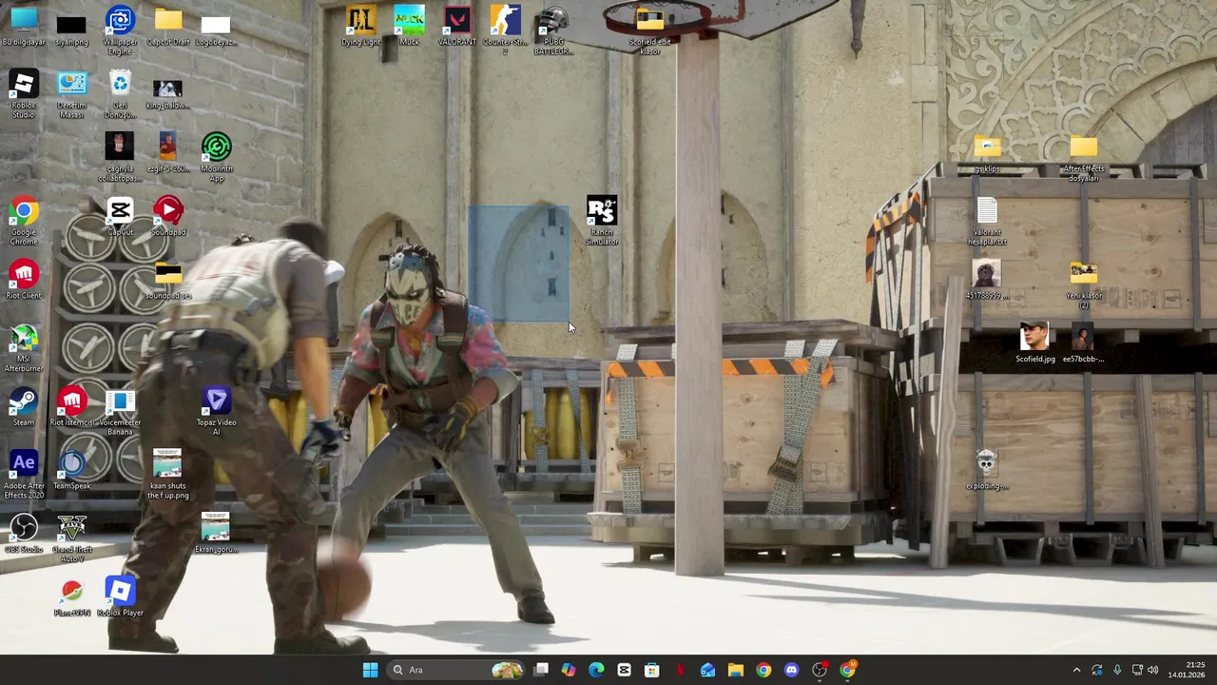Screen dimensions: 1217x685
Task: Select the Counter-Strike 2 shortcut
Action: point(505,29)
